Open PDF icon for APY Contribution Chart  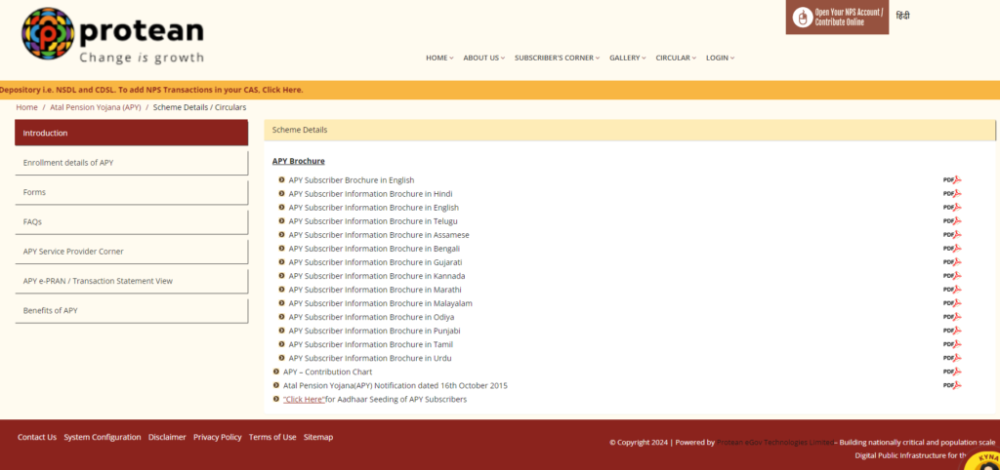click(951, 372)
